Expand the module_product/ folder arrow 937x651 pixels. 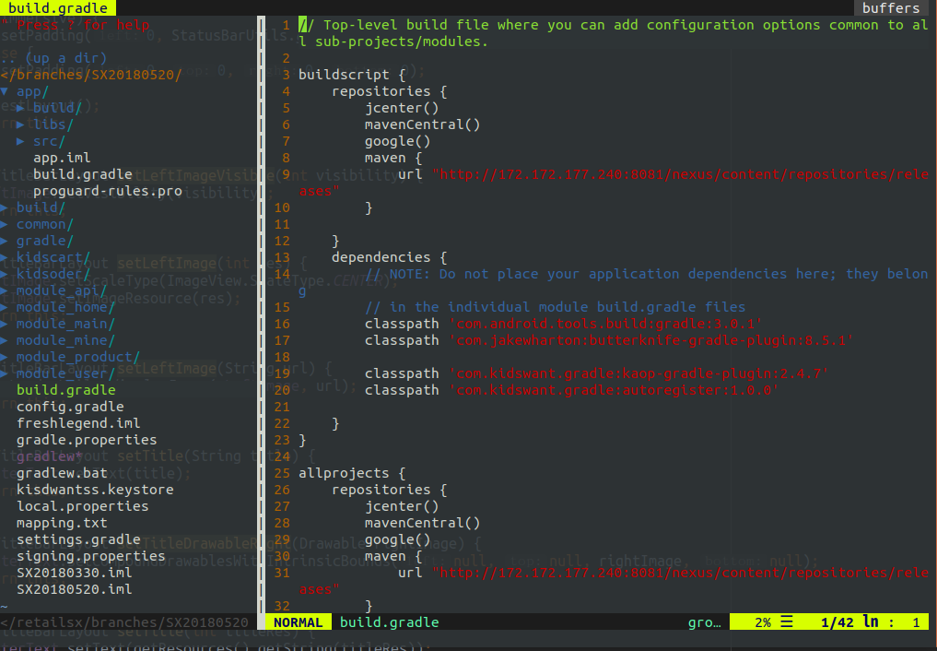click(5, 358)
